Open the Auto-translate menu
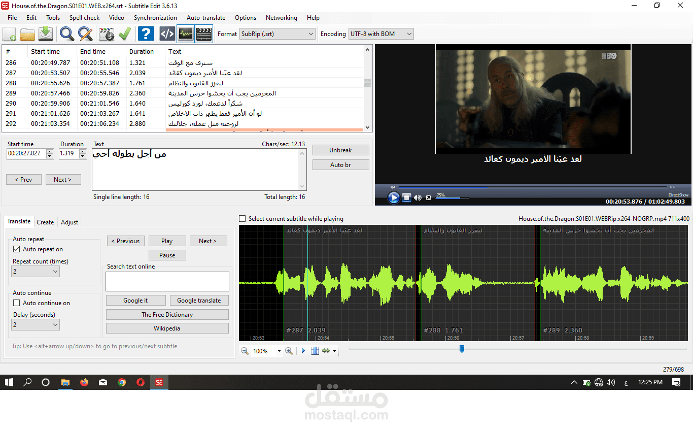The width and height of the screenshot is (693, 431). [206, 17]
